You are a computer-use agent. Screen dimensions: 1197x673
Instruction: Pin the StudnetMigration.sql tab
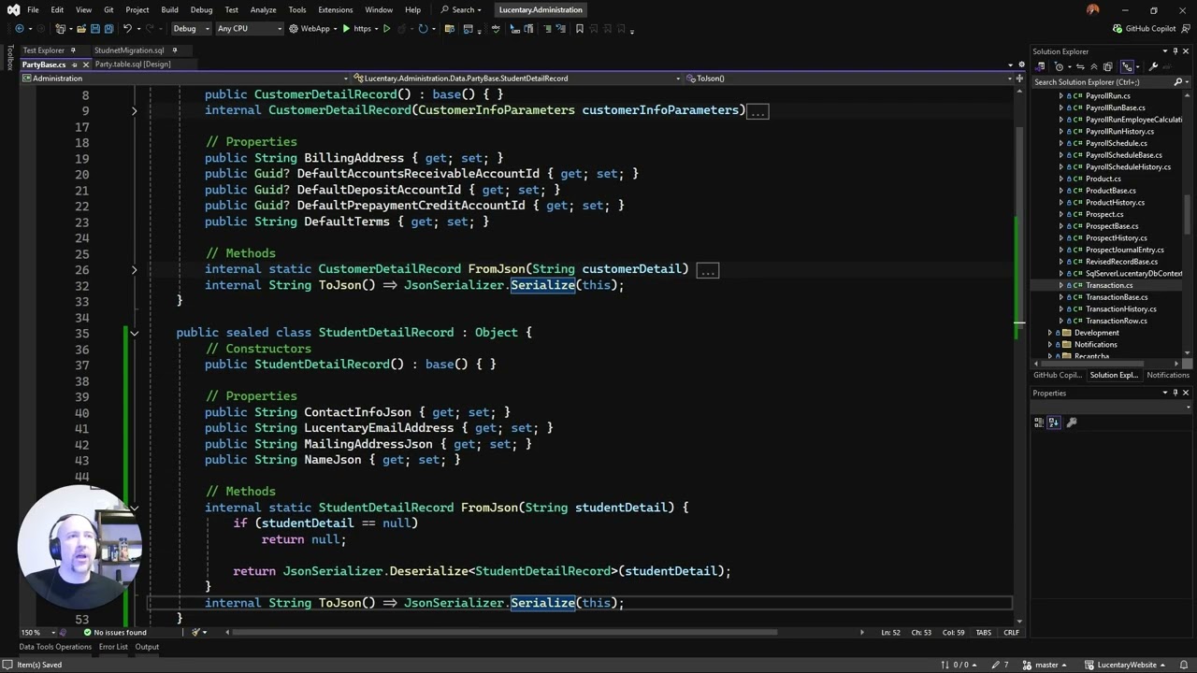tap(174, 50)
